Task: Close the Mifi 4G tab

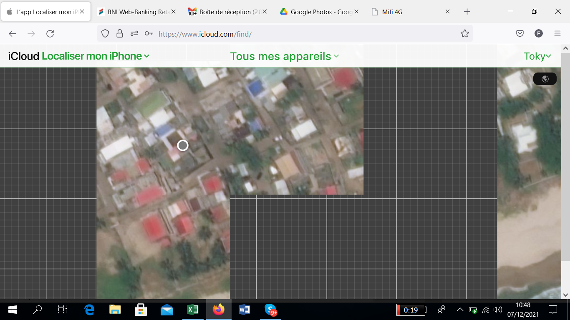Action: (x=448, y=12)
